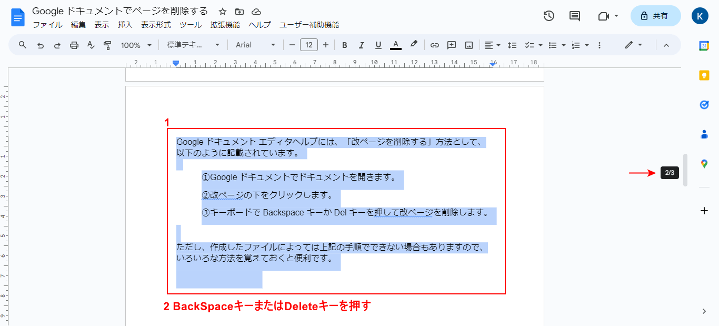The width and height of the screenshot is (719, 326).
Task: Open checklist dropdown arrow
Action: 541,45
